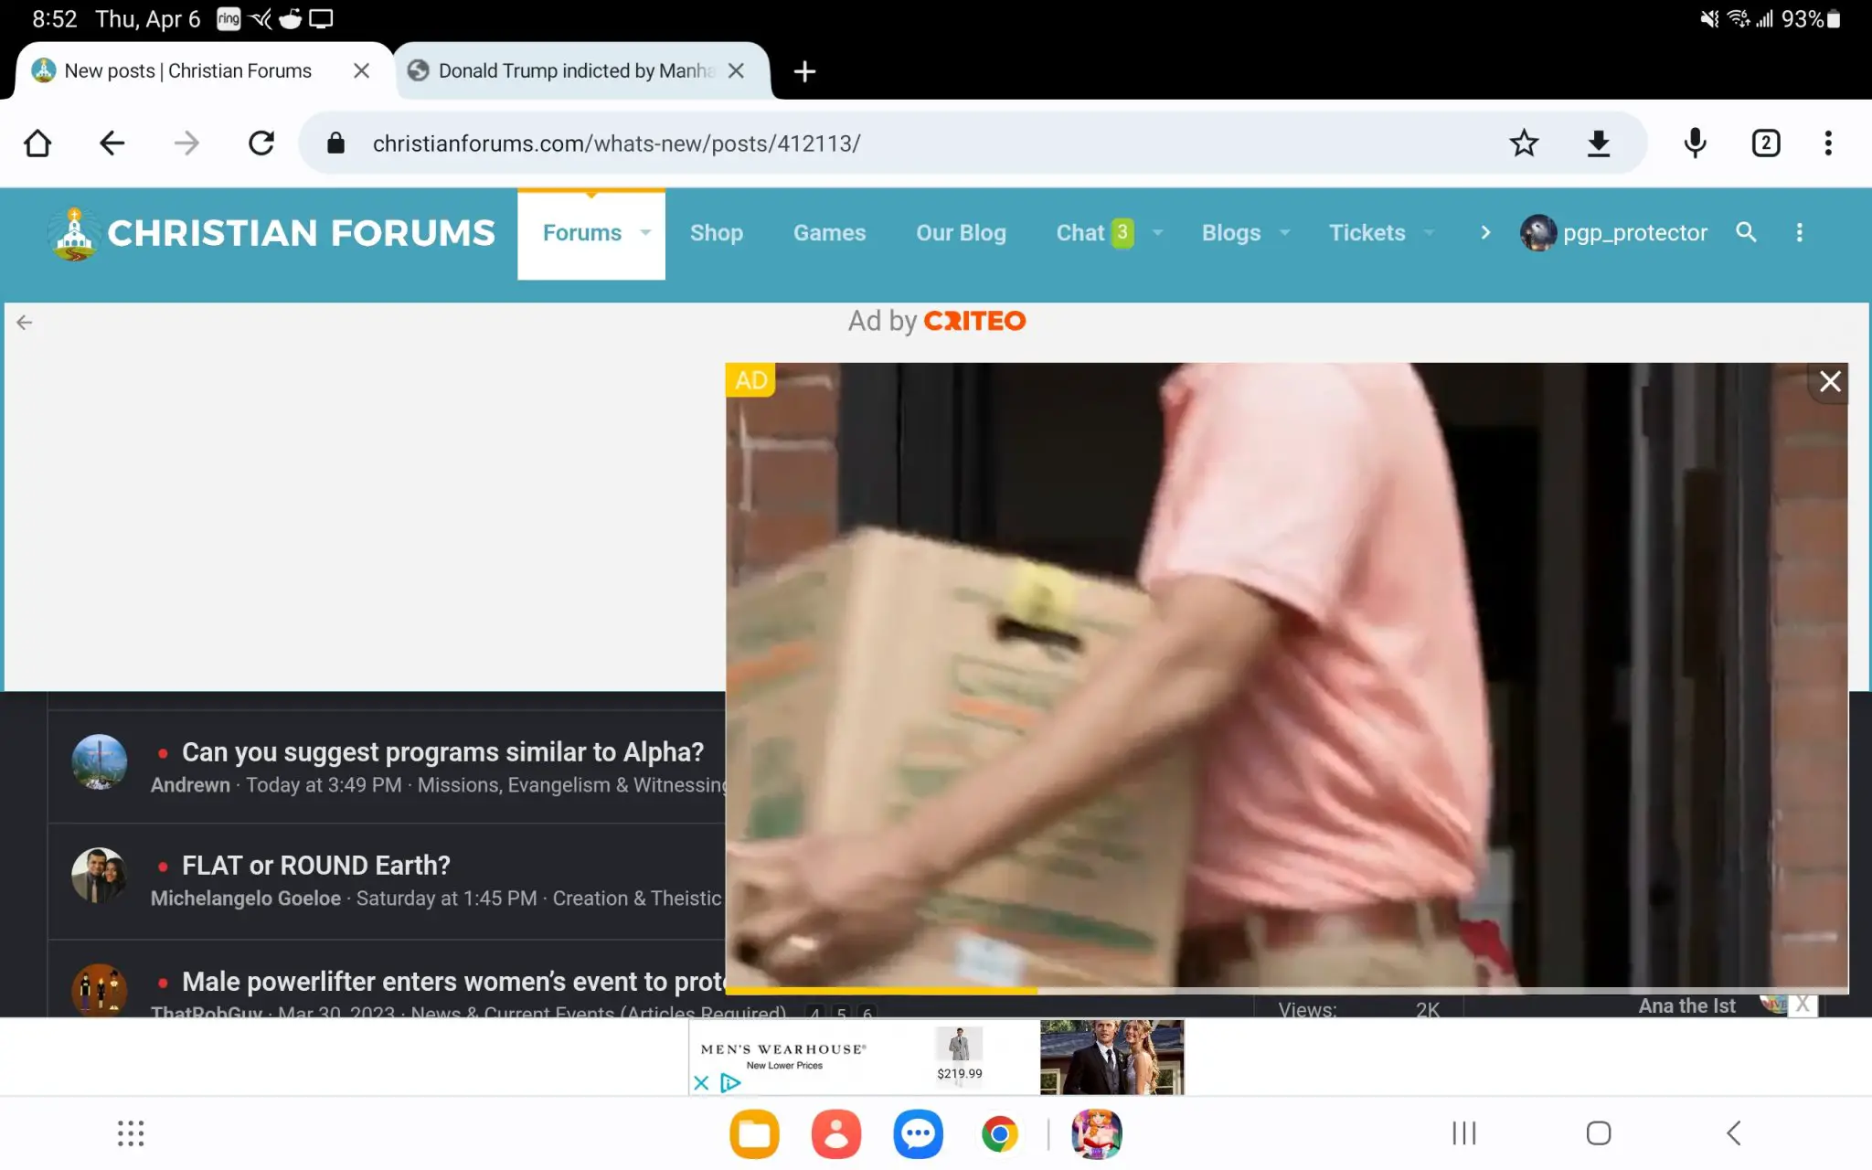Screen dimensions: 1872x1170
Task: Open the Shop menu item
Action: pos(716,233)
